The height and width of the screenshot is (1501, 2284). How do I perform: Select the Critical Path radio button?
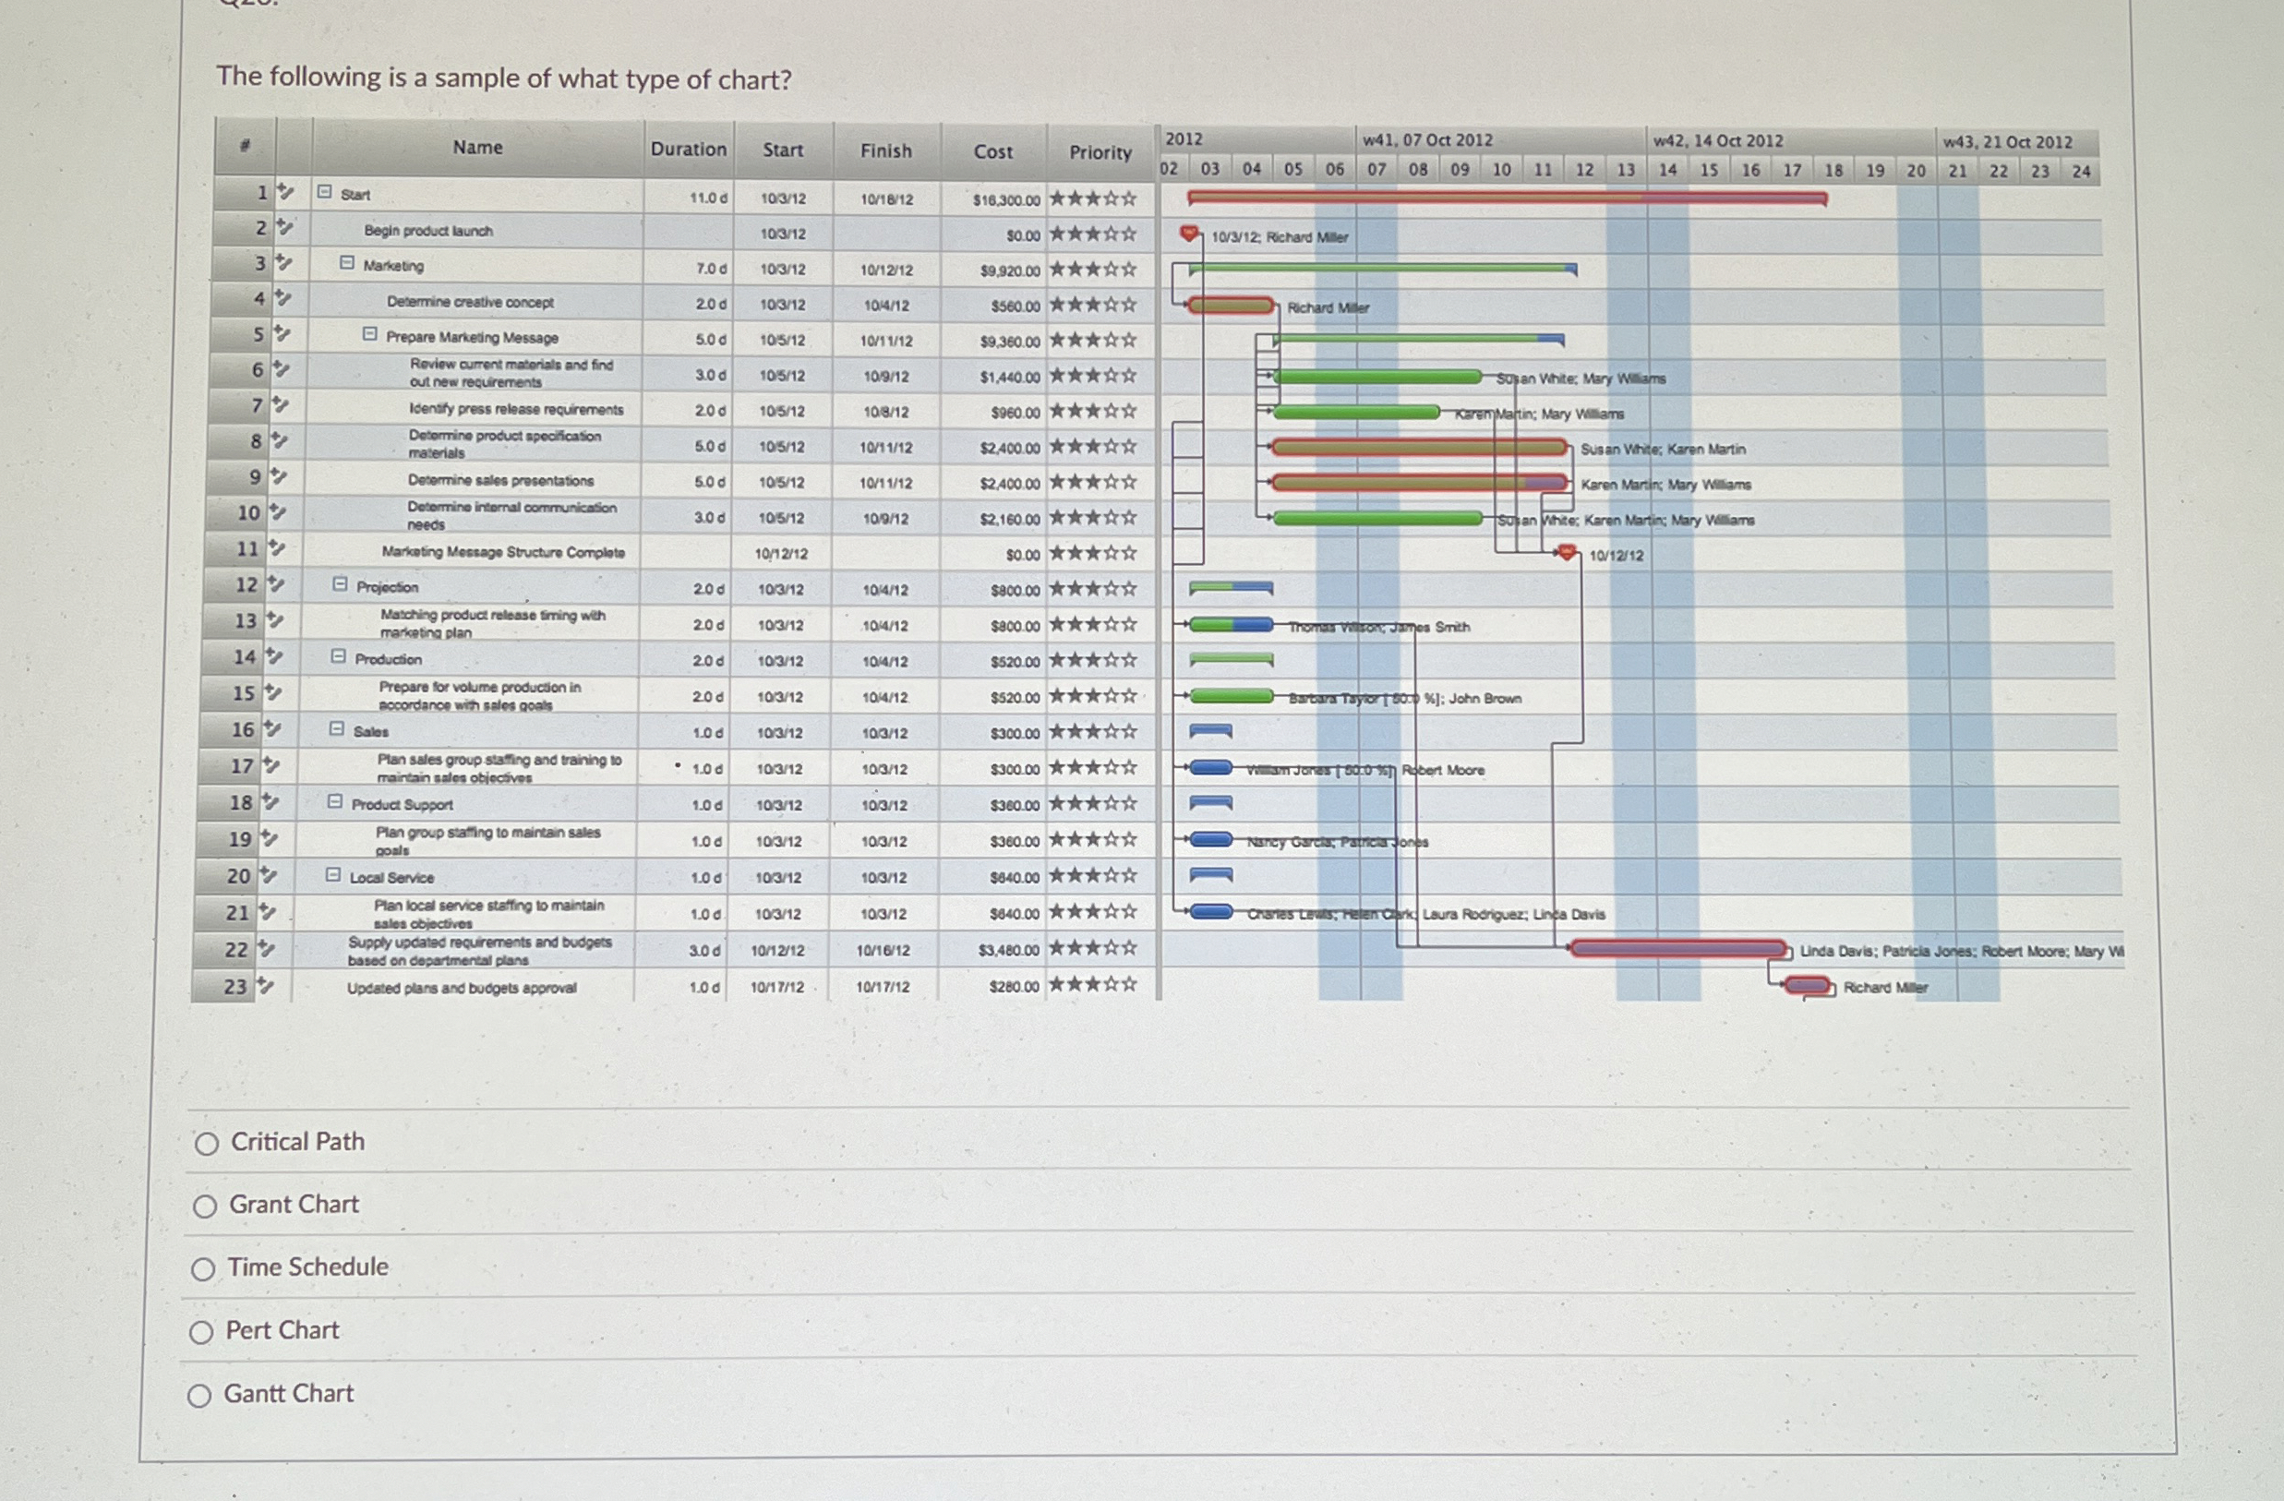tap(206, 1143)
